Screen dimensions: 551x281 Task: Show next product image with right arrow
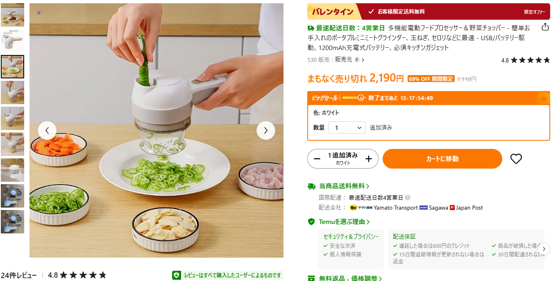(x=266, y=130)
